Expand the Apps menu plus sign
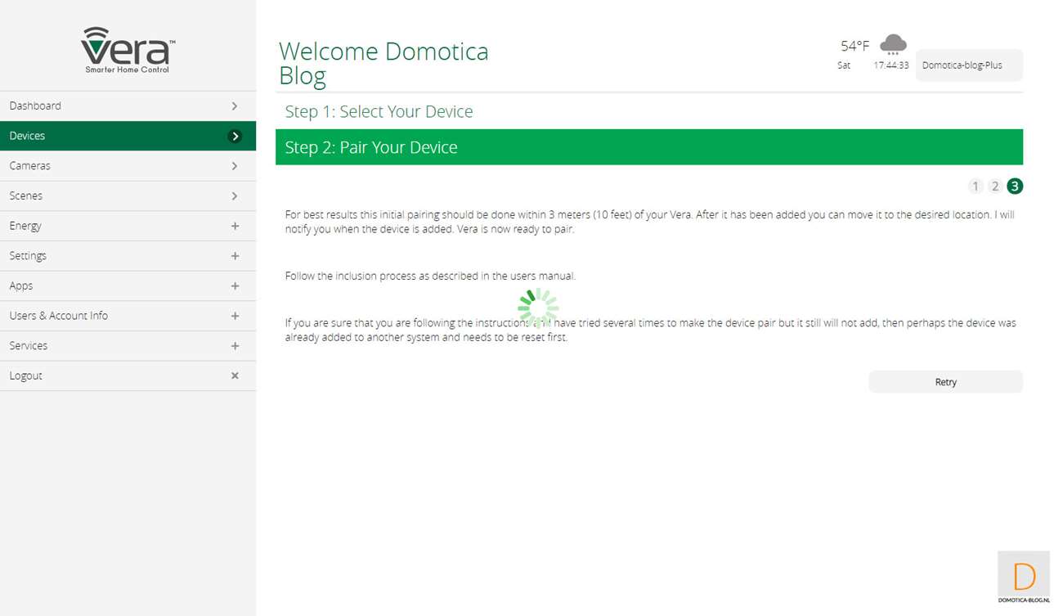1063x616 pixels. point(235,286)
